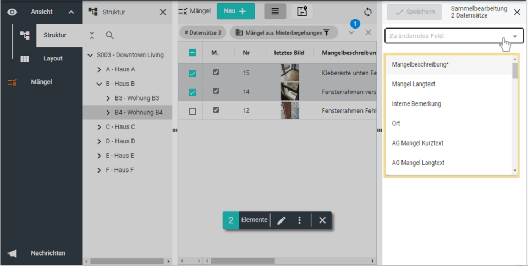This screenshot has height=266, width=528.
Task: Open the floor plan view icon
Action: pyautogui.click(x=302, y=12)
